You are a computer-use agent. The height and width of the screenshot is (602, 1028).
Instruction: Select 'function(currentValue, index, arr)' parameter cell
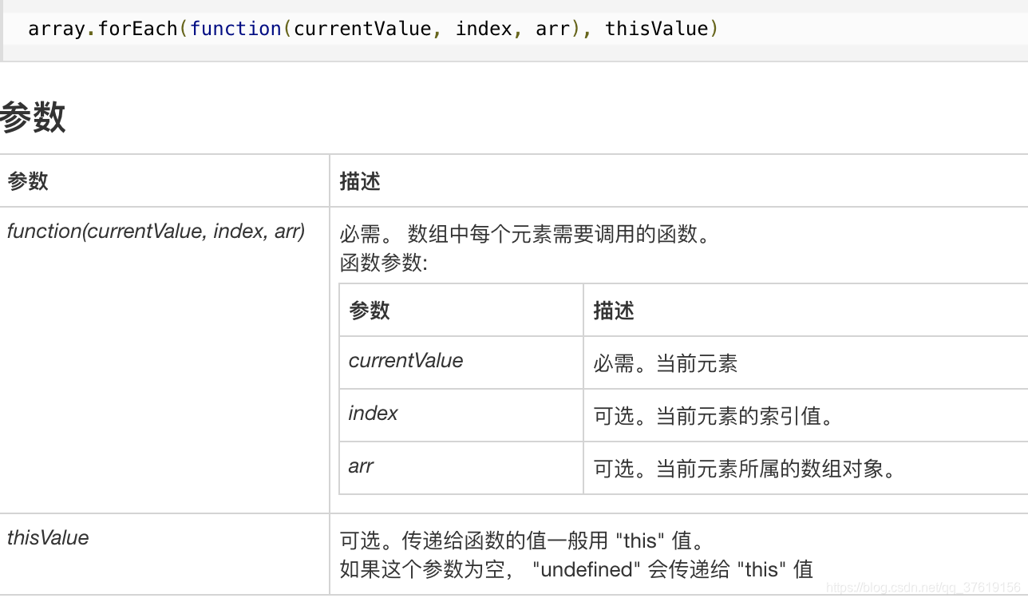[164, 360]
